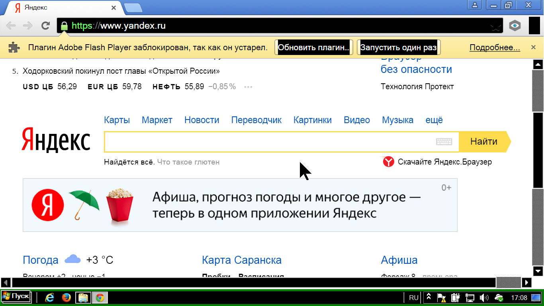Click the green padlock security icon

coord(64,26)
